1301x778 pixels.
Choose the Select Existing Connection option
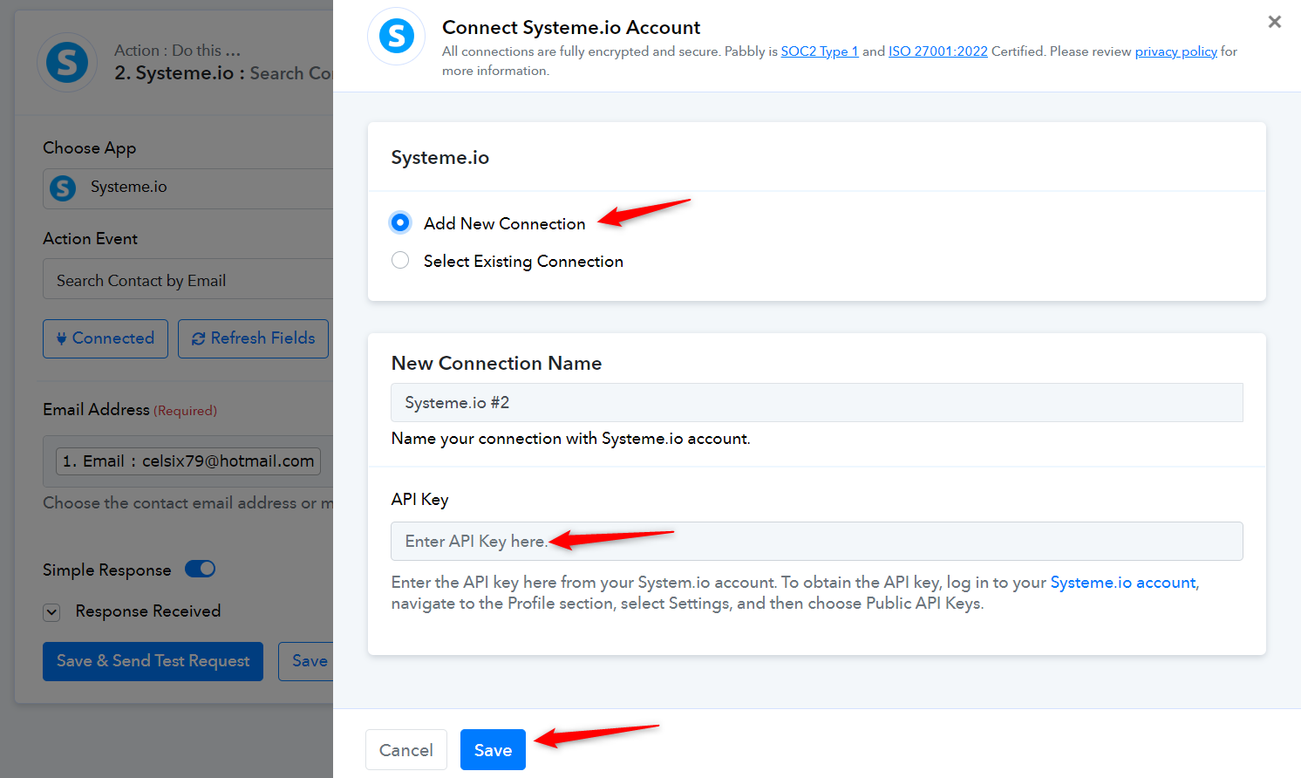(x=400, y=261)
